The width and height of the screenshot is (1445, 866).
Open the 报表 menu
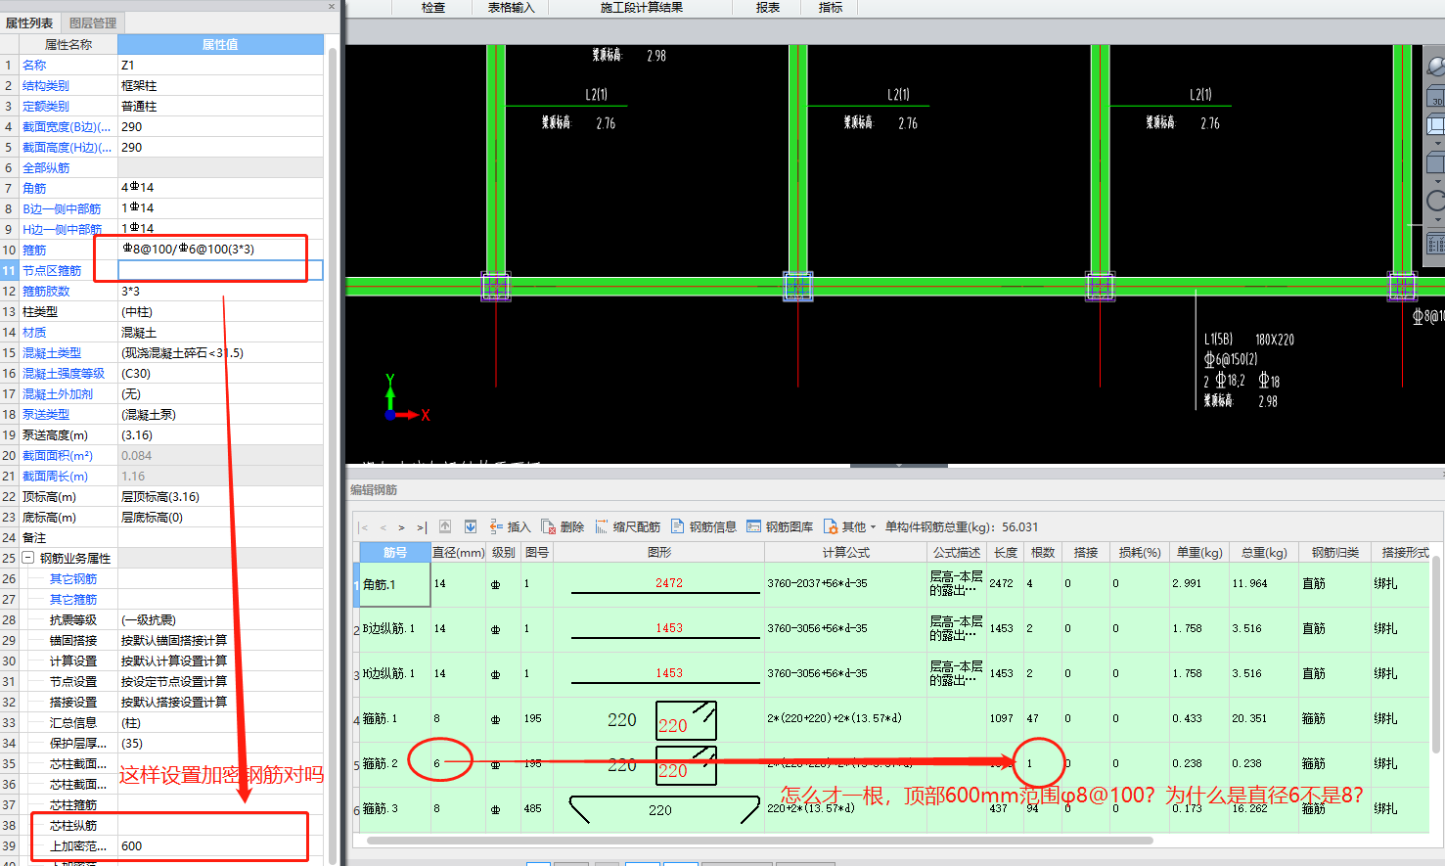pyautogui.click(x=768, y=8)
